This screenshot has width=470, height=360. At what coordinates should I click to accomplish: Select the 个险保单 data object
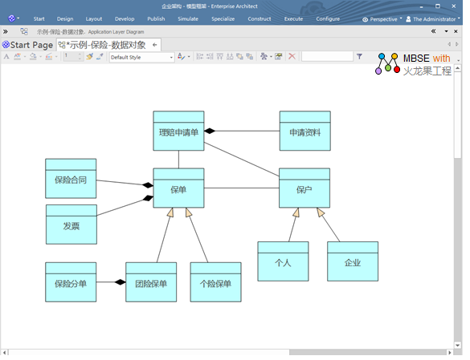point(216,282)
